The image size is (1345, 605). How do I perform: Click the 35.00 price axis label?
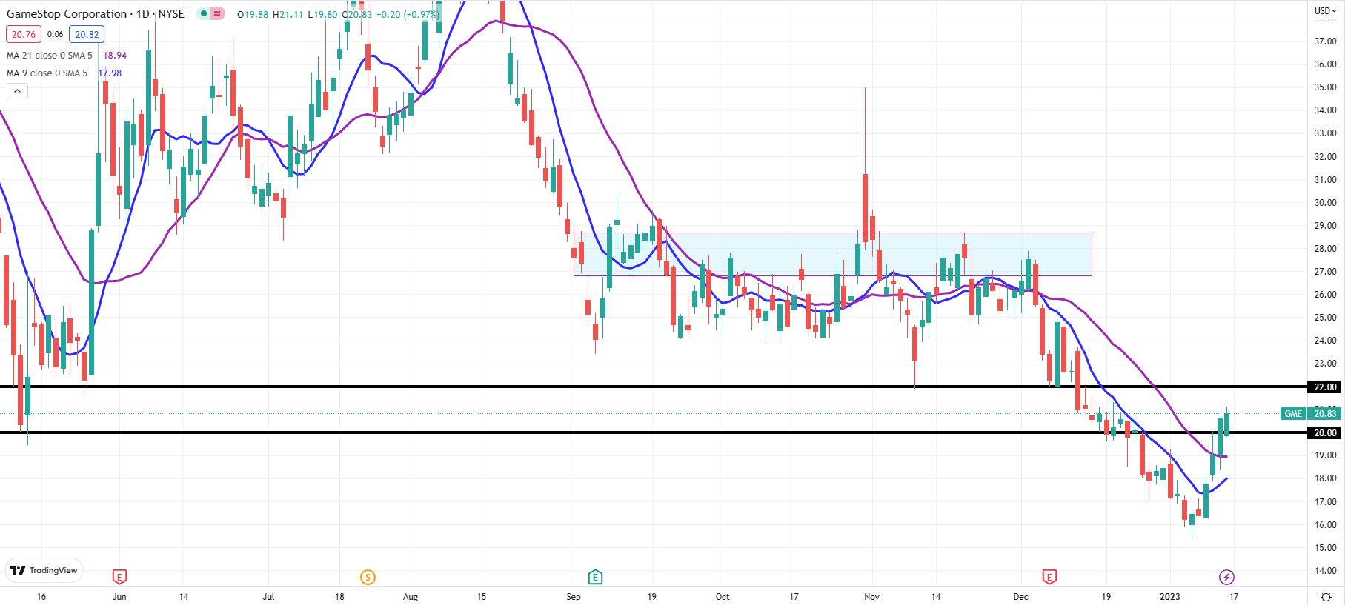(x=1325, y=87)
